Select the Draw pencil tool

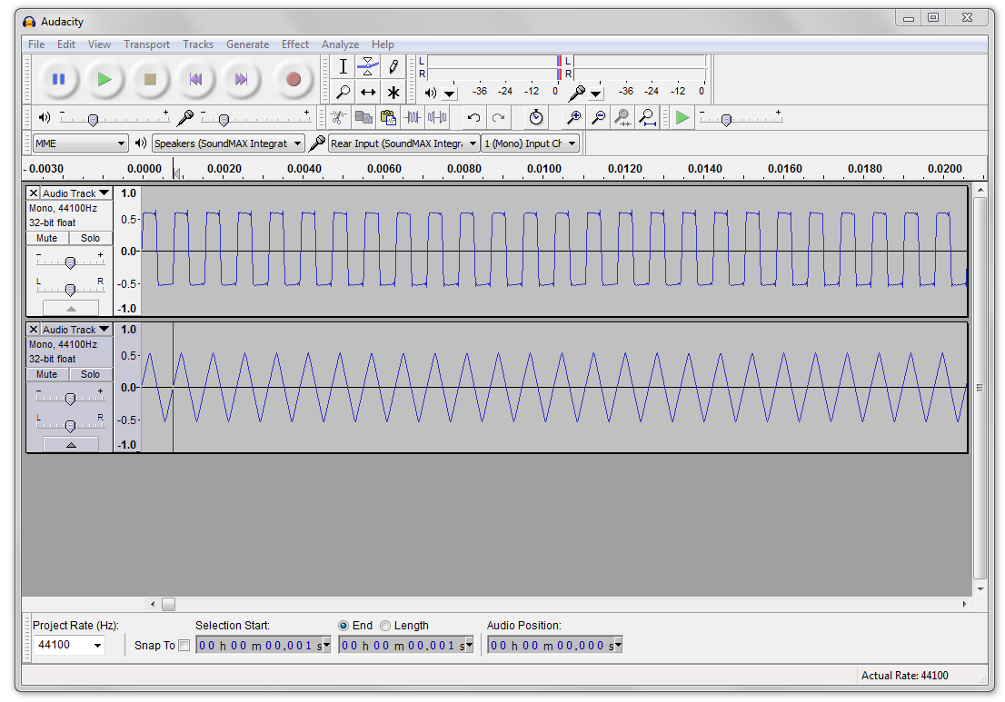click(393, 66)
